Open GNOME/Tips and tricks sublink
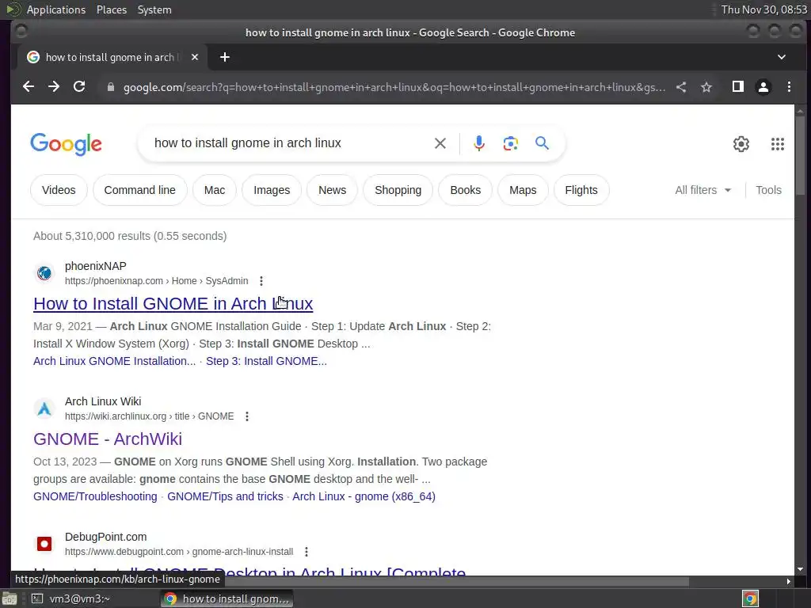 225,496
